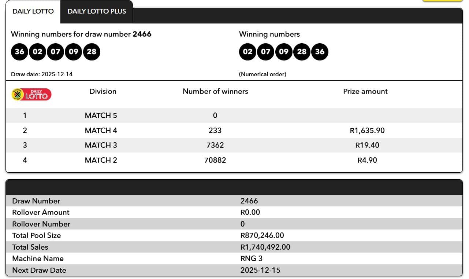Click ball 28 in the numerical order set
The width and height of the screenshot is (469, 279).
[x=302, y=51]
